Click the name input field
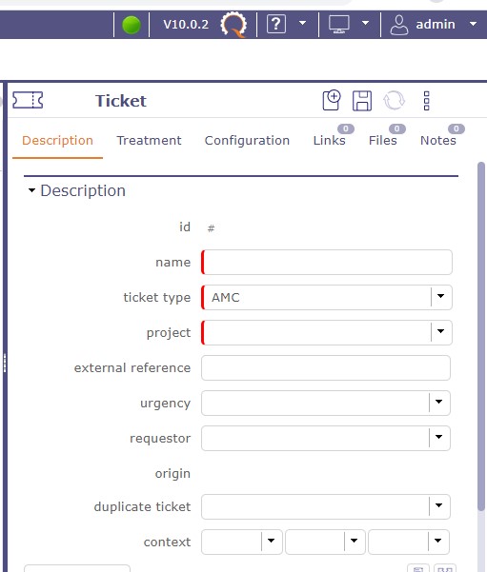Screen dimensions: 487x572 (327, 262)
